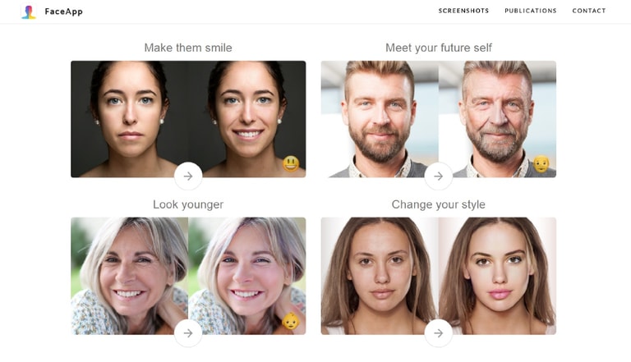Open the Publications menu item
Image resolution: width=631 pixels, height=362 pixels.
tap(531, 11)
